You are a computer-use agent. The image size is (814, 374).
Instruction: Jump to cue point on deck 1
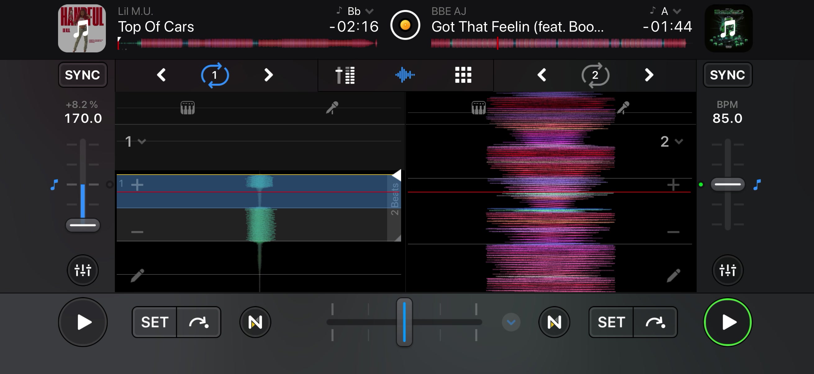point(198,322)
